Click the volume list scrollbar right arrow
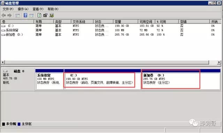This screenshot has height=133, width=223. tap(219, 62)
